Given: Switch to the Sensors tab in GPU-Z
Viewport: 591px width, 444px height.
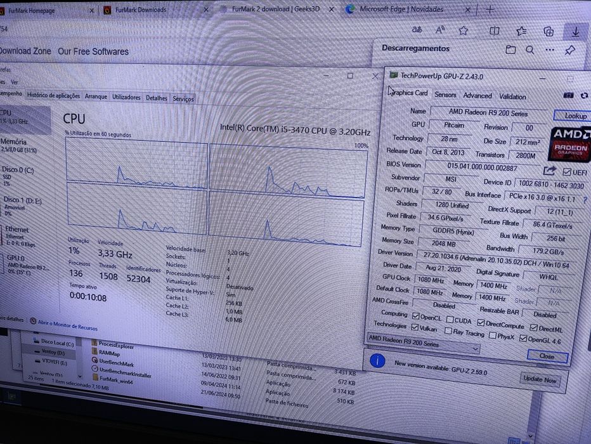Looking at the screenshot, I should click(445, 95).
